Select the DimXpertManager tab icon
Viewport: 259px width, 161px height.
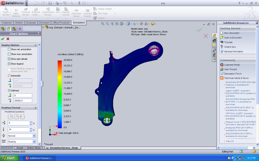click(20, 29)
